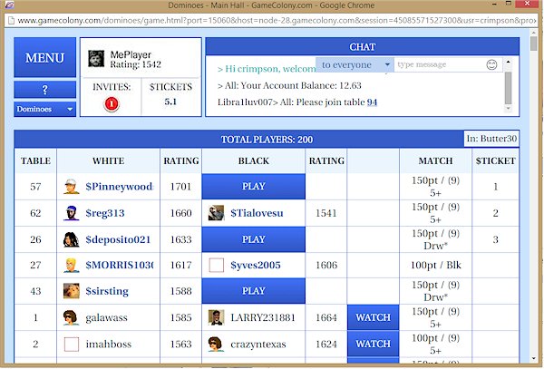544x369 pixels.
Task: Click crazyntexas's avatar icon
Action: point(216,344)
